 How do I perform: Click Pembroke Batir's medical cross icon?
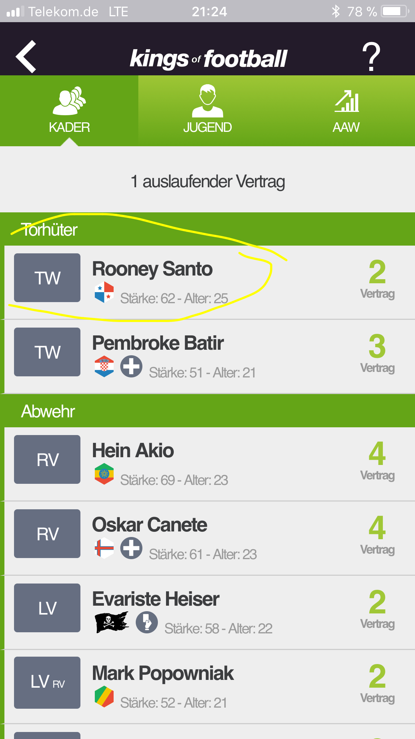(131, 366)
